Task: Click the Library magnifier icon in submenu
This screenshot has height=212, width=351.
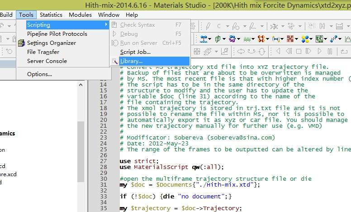Action: tap(115, 61)
